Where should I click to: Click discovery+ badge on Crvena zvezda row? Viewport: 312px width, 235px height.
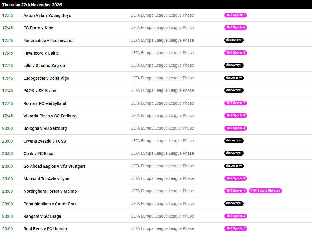click(x=234, y=140)
